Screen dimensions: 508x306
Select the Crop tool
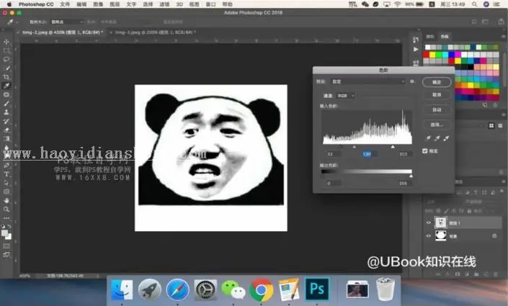pyautogui.click(x=6, y=77)
